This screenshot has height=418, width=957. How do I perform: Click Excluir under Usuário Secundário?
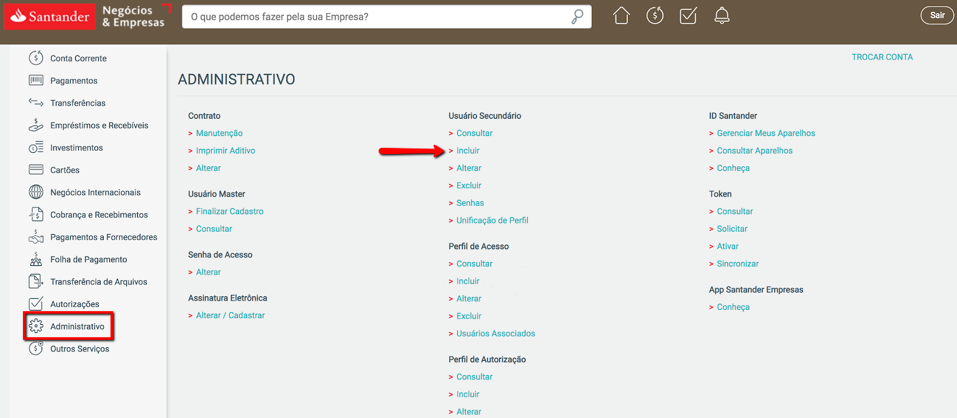(469, 185)
